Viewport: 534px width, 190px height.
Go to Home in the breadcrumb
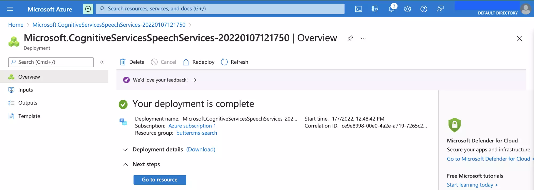click(16, 25)
